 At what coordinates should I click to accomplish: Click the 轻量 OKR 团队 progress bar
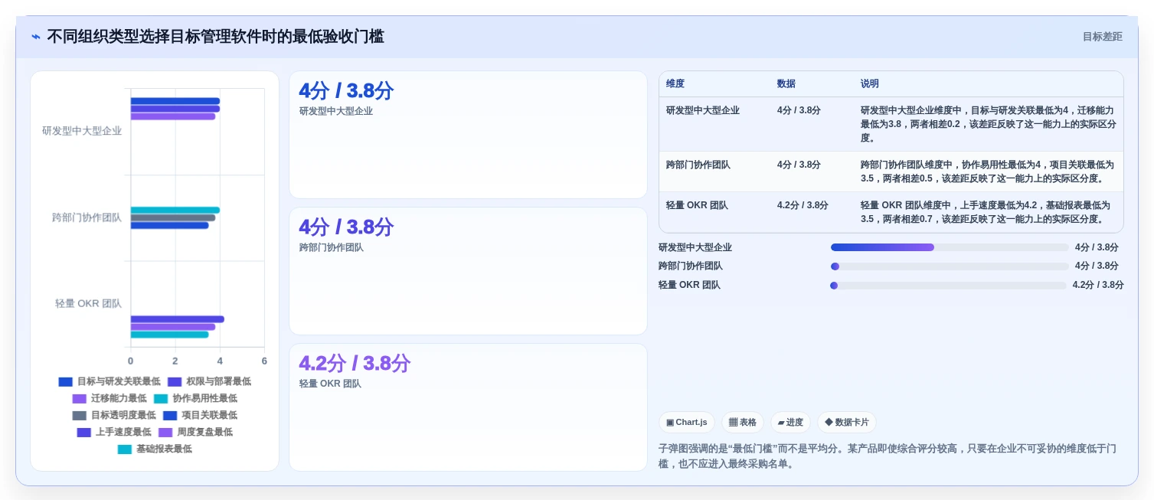948,286
